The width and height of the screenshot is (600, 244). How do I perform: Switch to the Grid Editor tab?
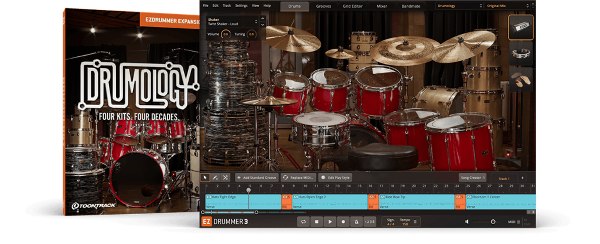353,6
